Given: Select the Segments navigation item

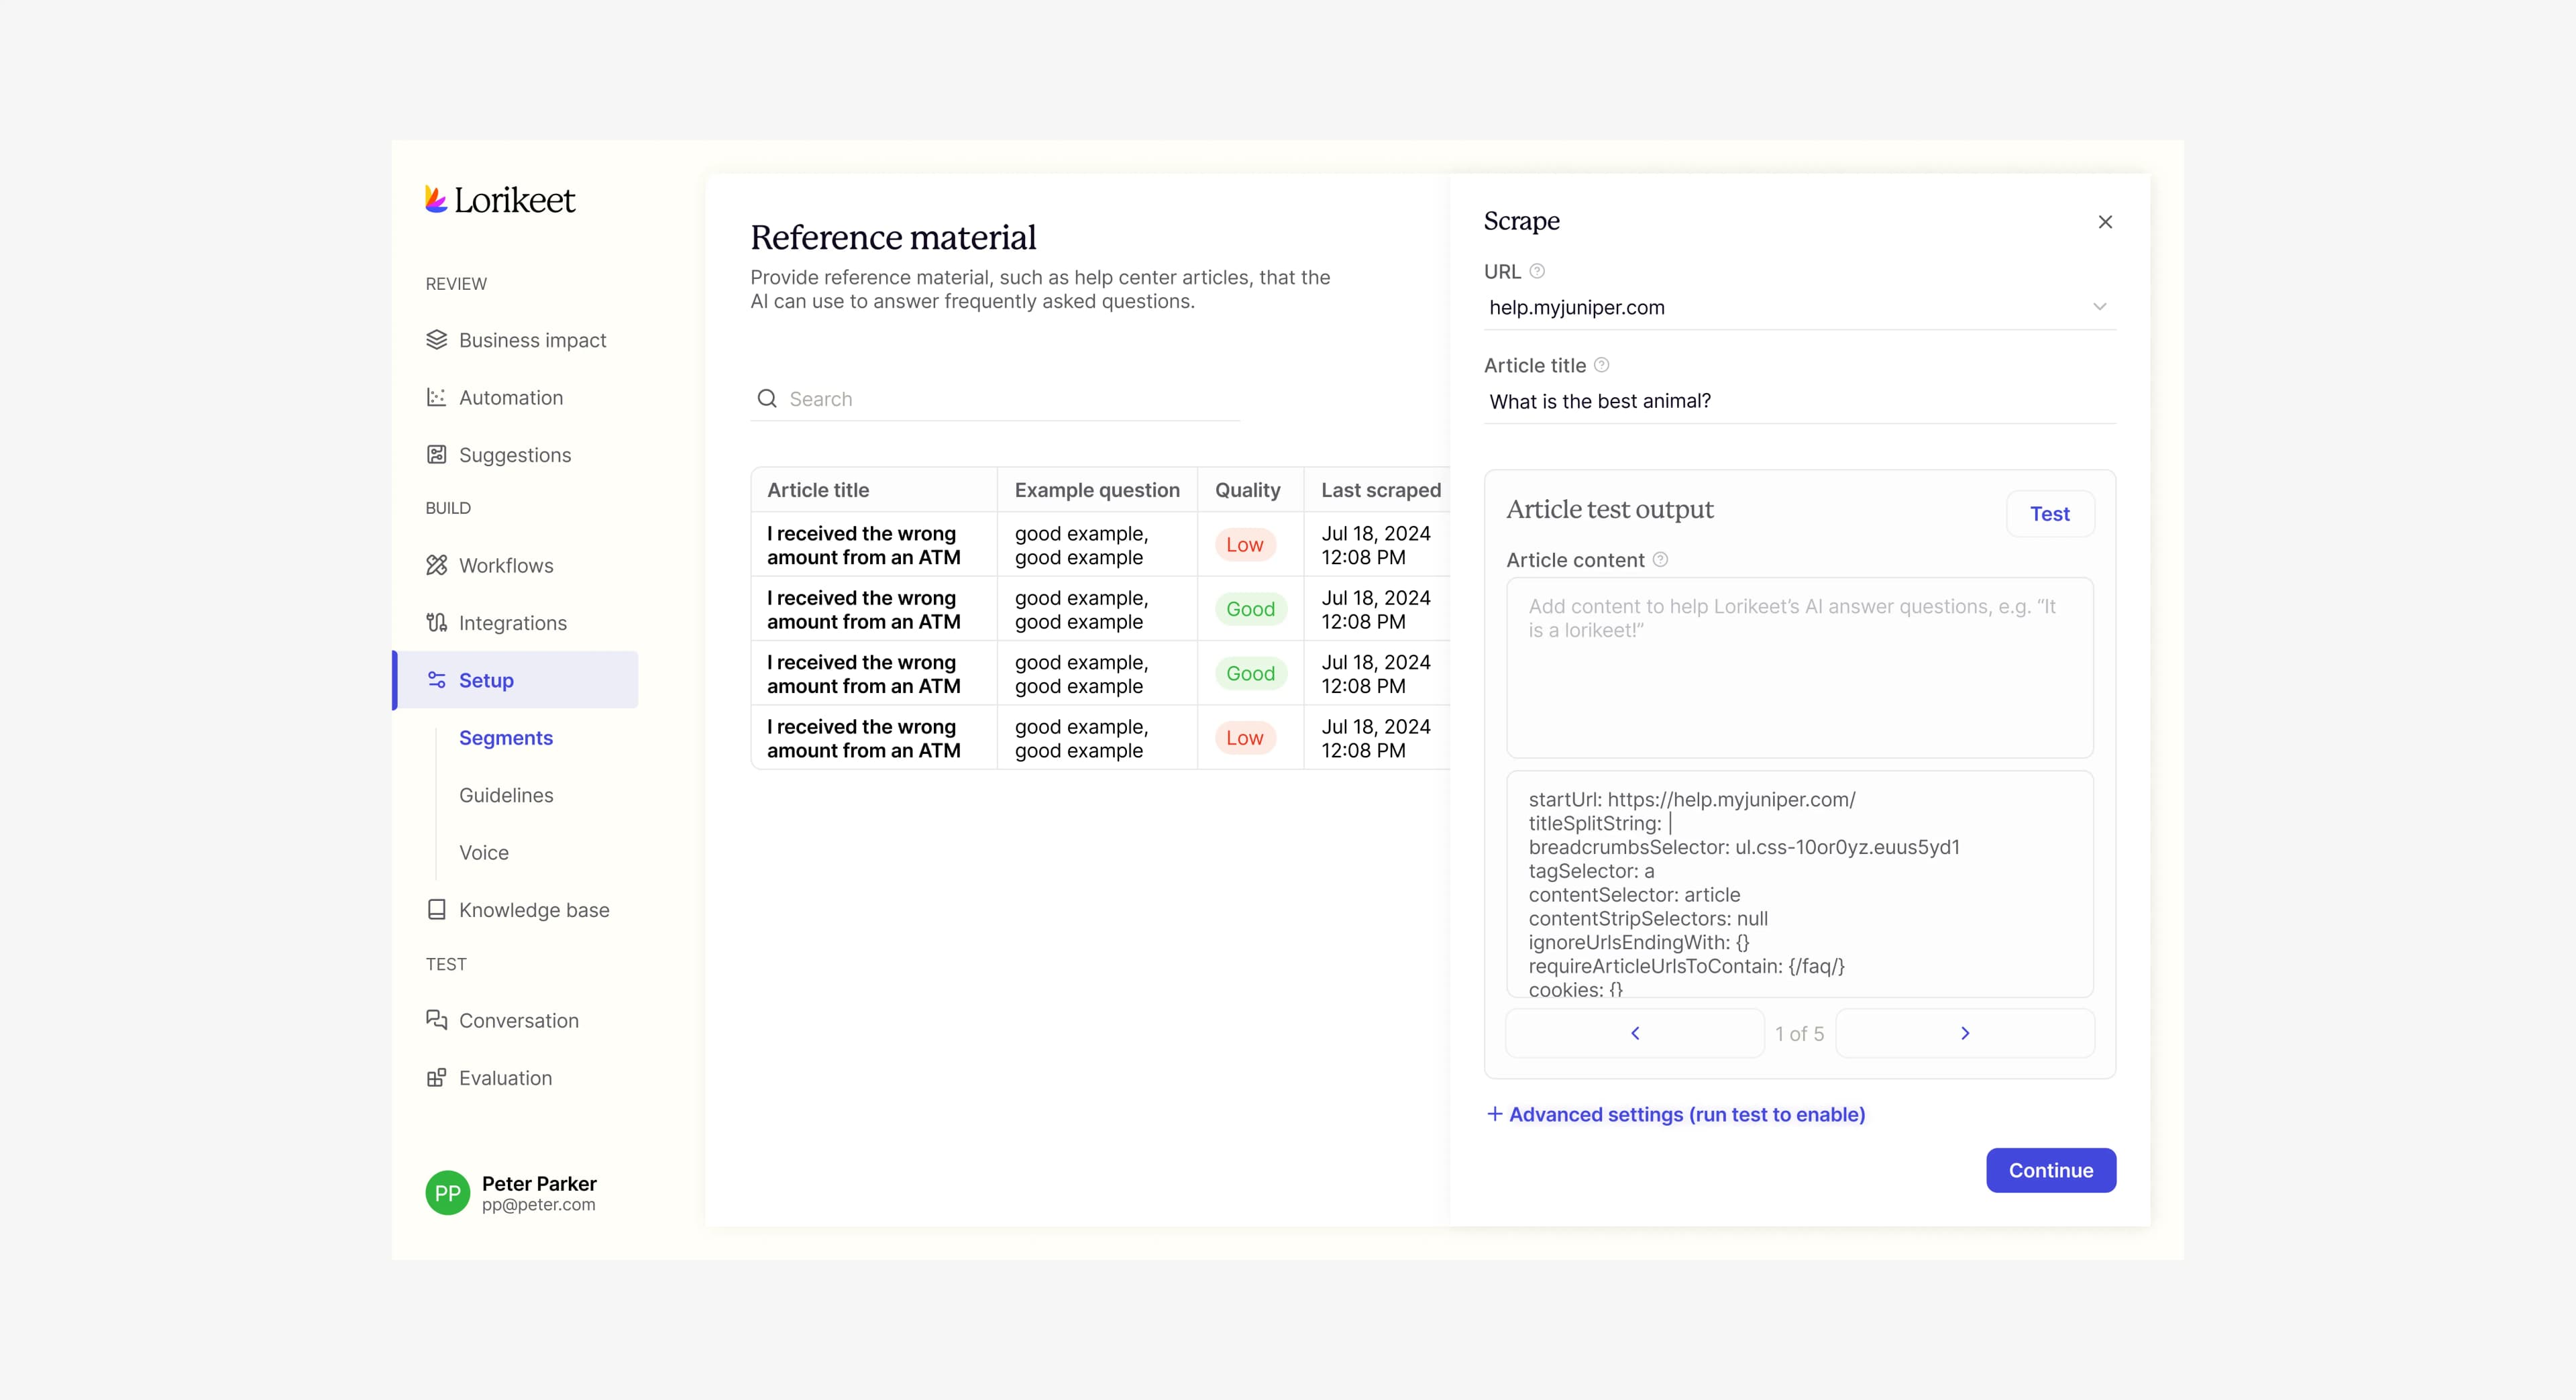Looking at the screenshot, I should [506, 737].
